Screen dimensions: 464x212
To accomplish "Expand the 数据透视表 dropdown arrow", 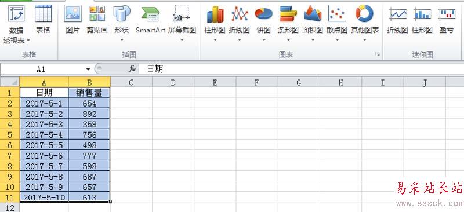I will tap(28, 40).
